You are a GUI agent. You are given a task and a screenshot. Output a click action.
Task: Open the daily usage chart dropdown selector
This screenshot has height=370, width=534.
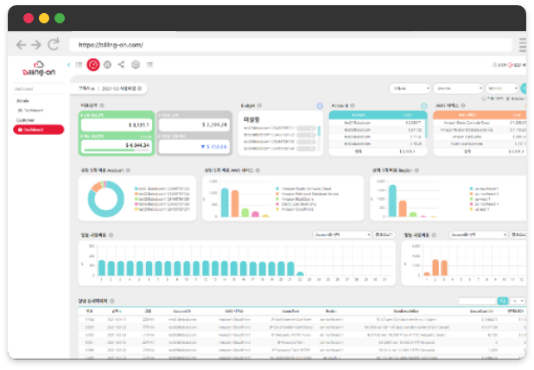pos(340,234)
